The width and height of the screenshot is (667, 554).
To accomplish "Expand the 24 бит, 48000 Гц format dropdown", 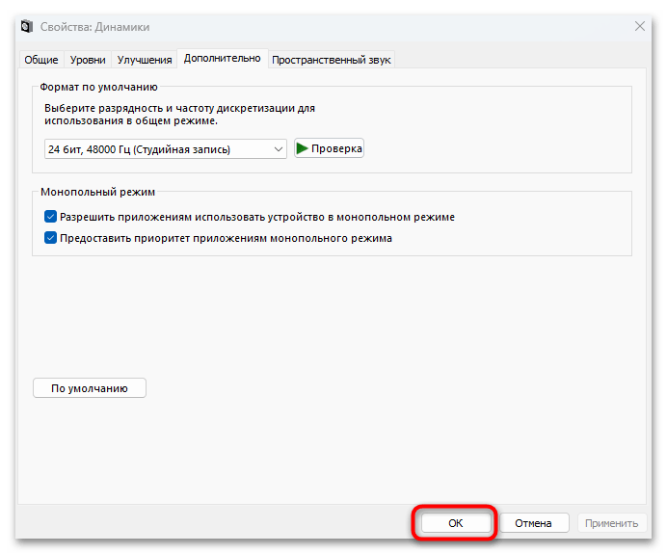I will [166, 149].
